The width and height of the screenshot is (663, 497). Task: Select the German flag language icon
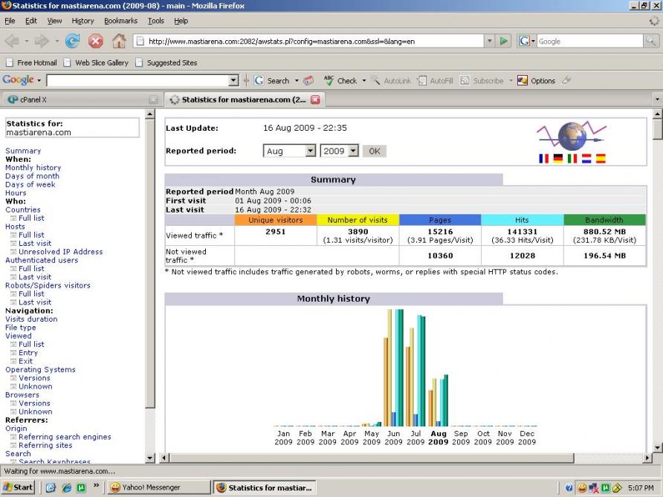pos(557,158)
